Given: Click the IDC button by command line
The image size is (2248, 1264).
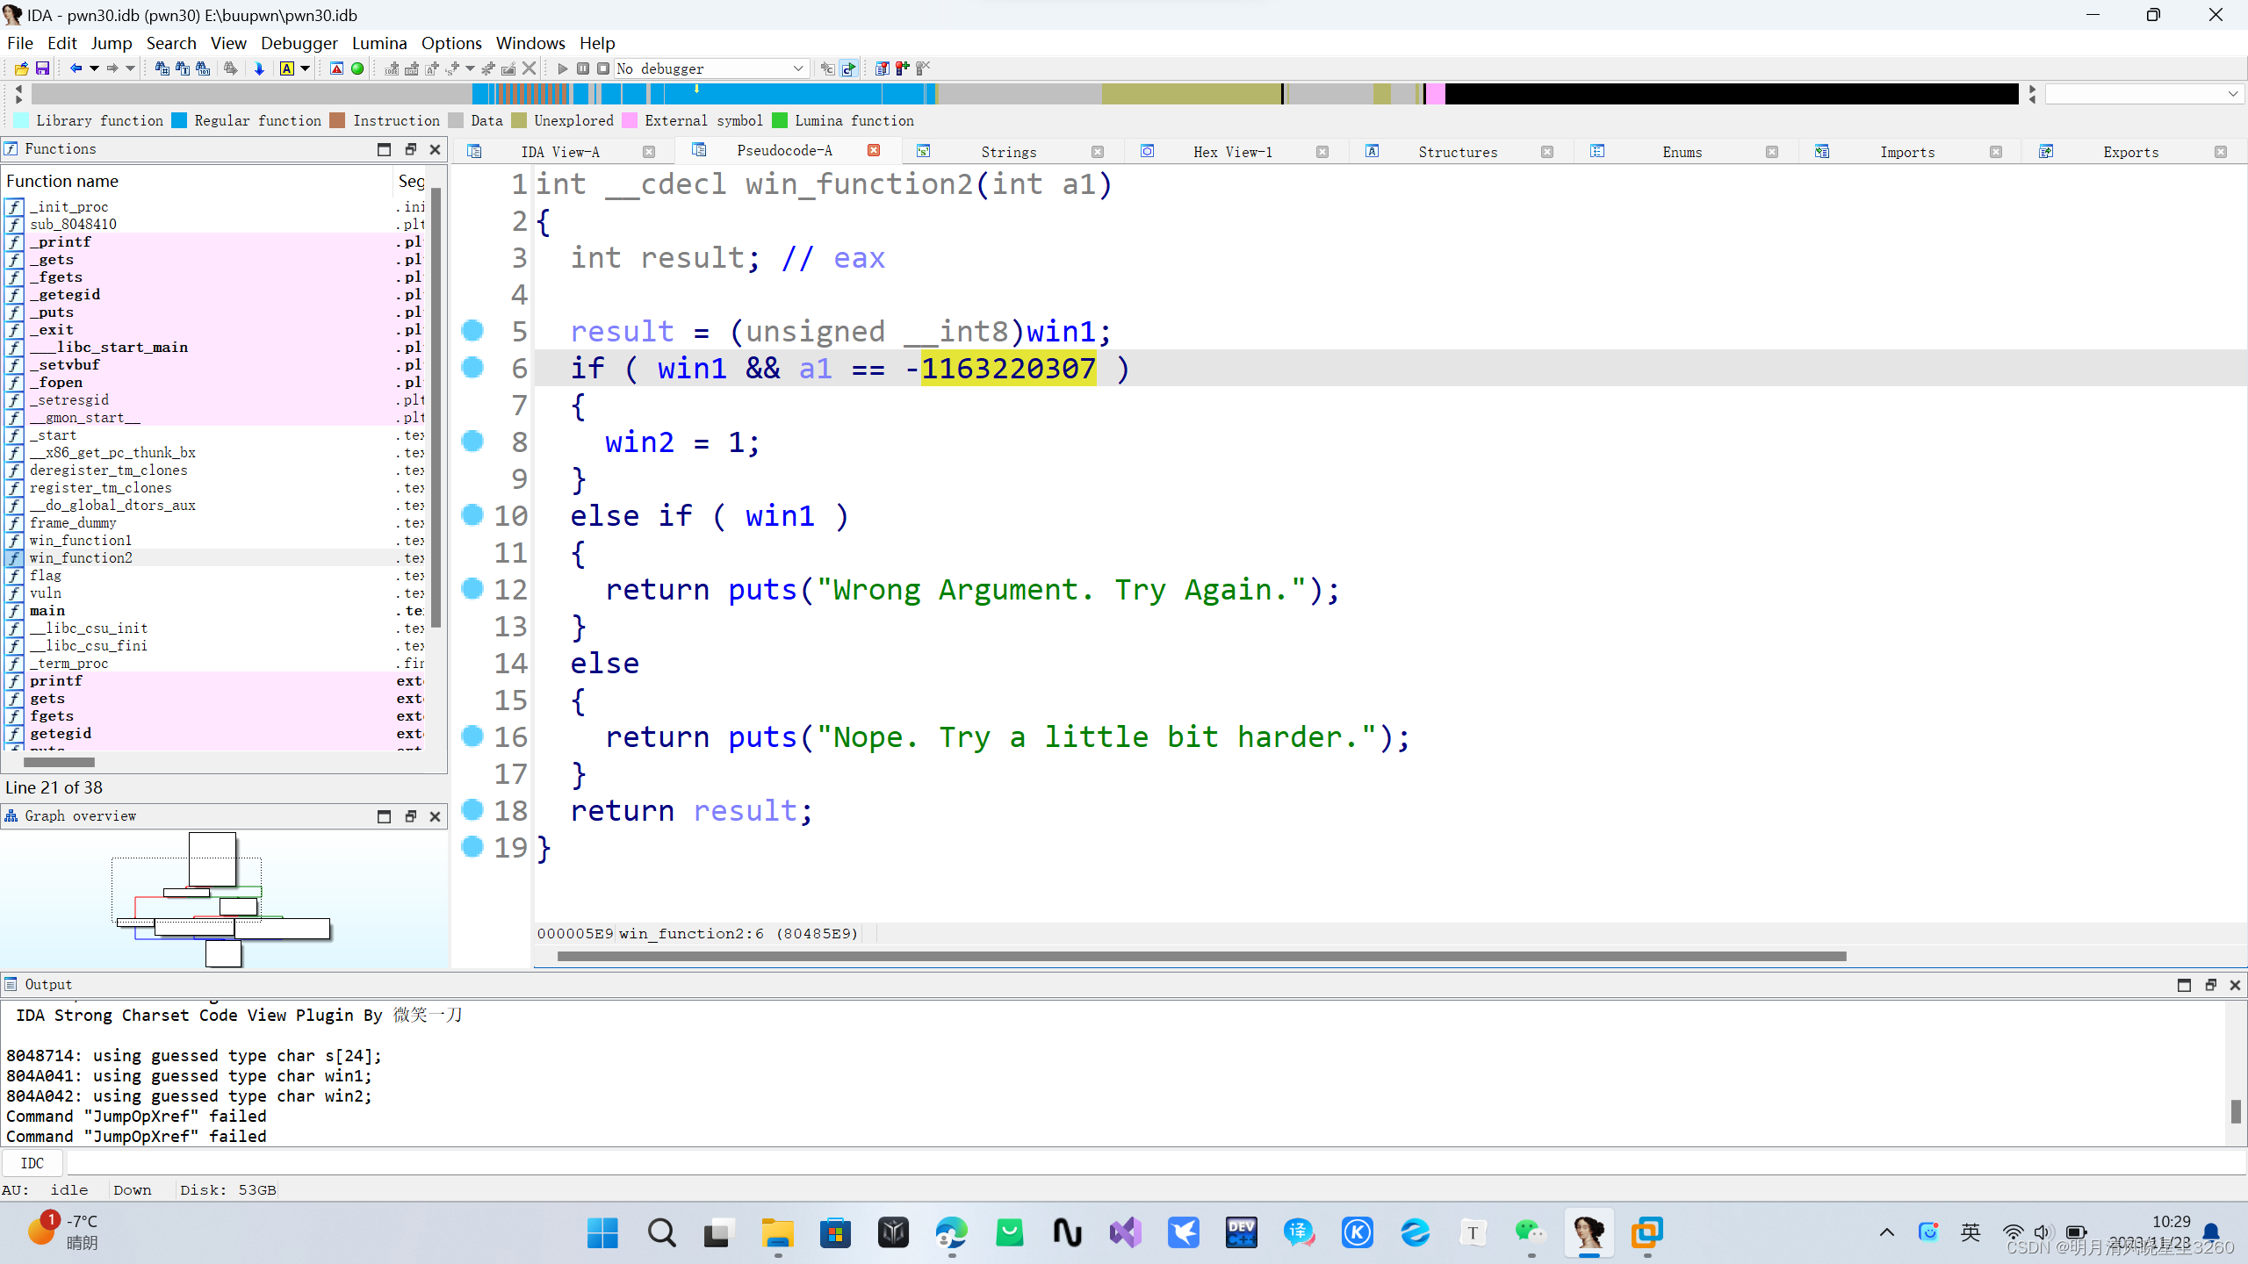Looking at the screenshot, I should click(x=32, y=1163).
